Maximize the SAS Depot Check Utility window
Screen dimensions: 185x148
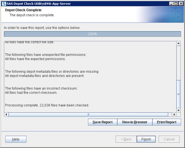click(x=176, y=4)
